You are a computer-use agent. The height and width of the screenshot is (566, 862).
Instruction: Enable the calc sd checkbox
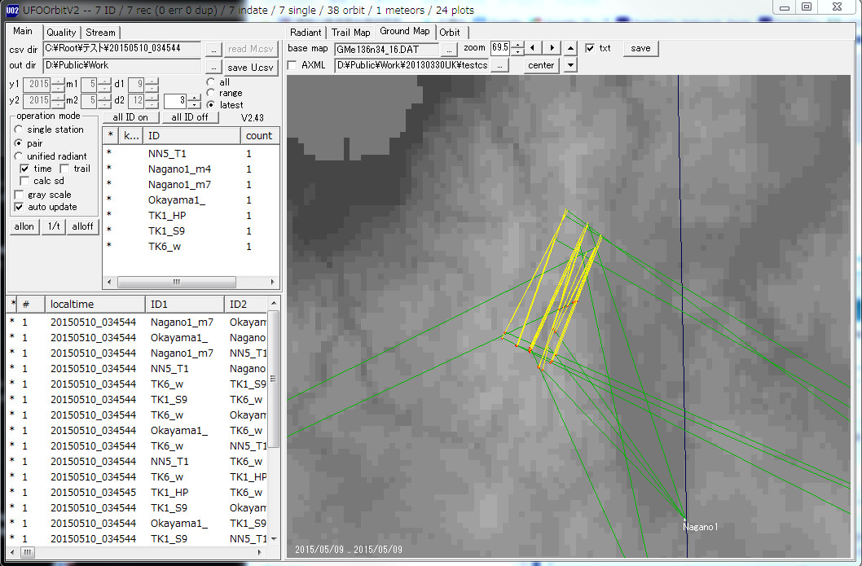point(24,181)
